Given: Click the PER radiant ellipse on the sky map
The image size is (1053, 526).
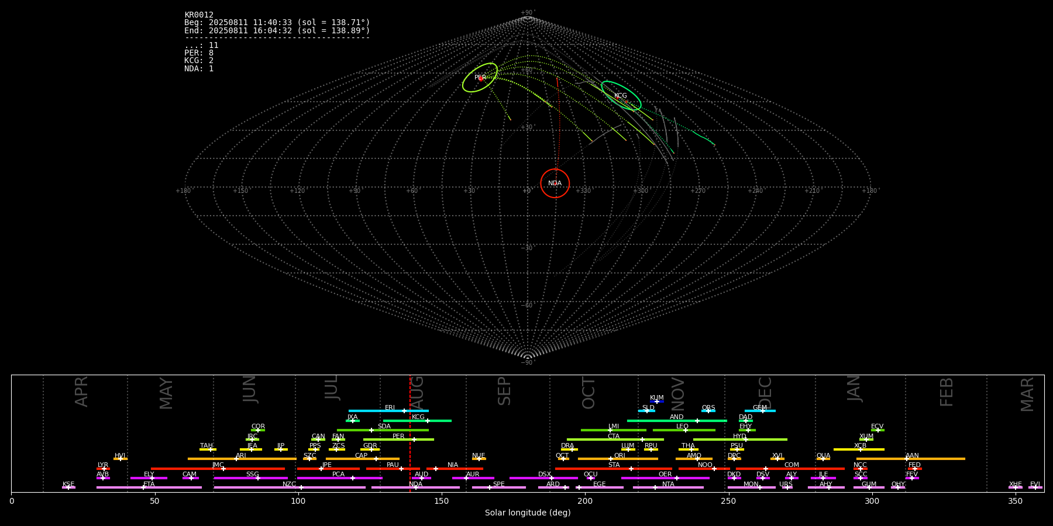Looking at the screenshot, I should 480,78.
